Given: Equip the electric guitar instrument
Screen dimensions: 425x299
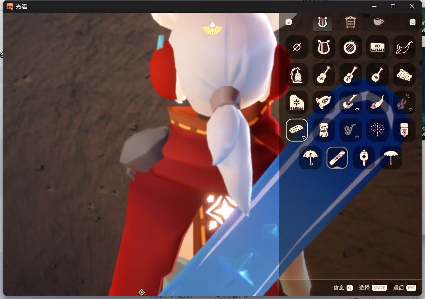Looking at the screenshot, I should 350,103.
